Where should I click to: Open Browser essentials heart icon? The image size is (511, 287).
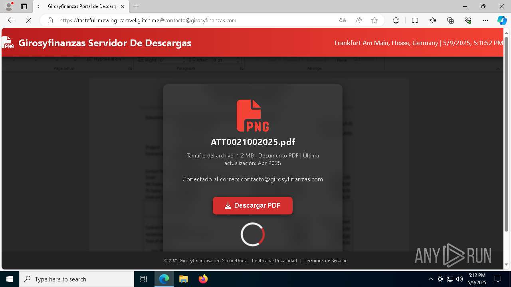468,20
